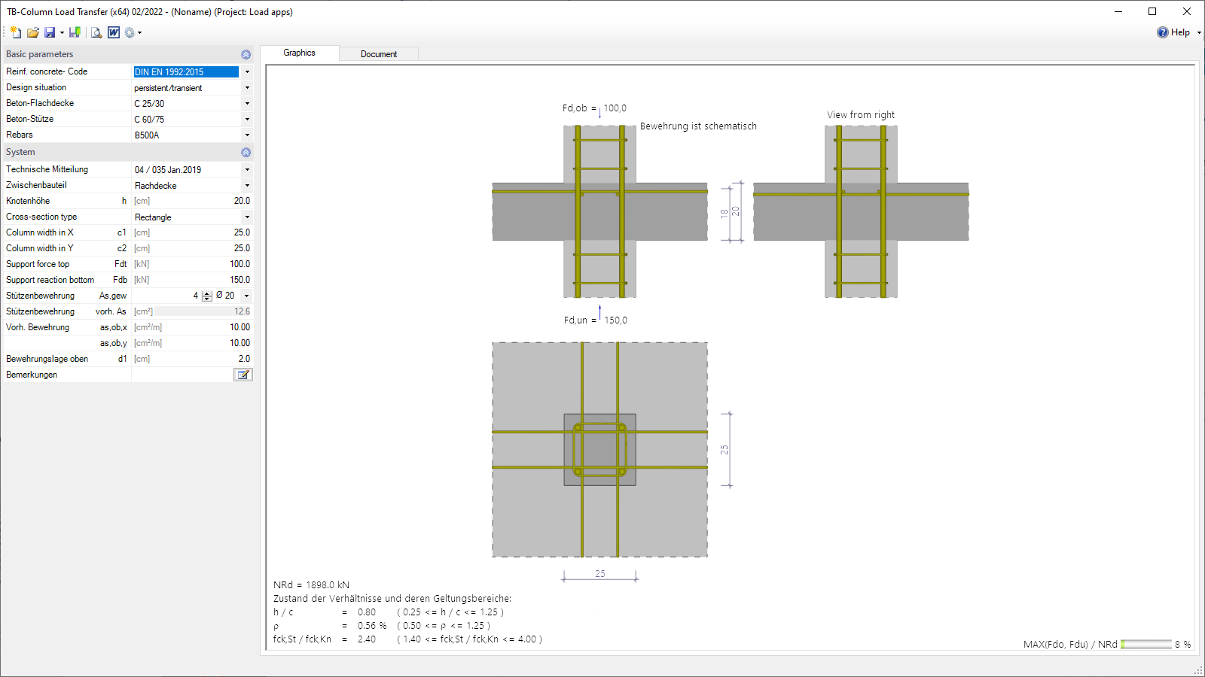Click the window resize grip corner

tap(1198, 670)
